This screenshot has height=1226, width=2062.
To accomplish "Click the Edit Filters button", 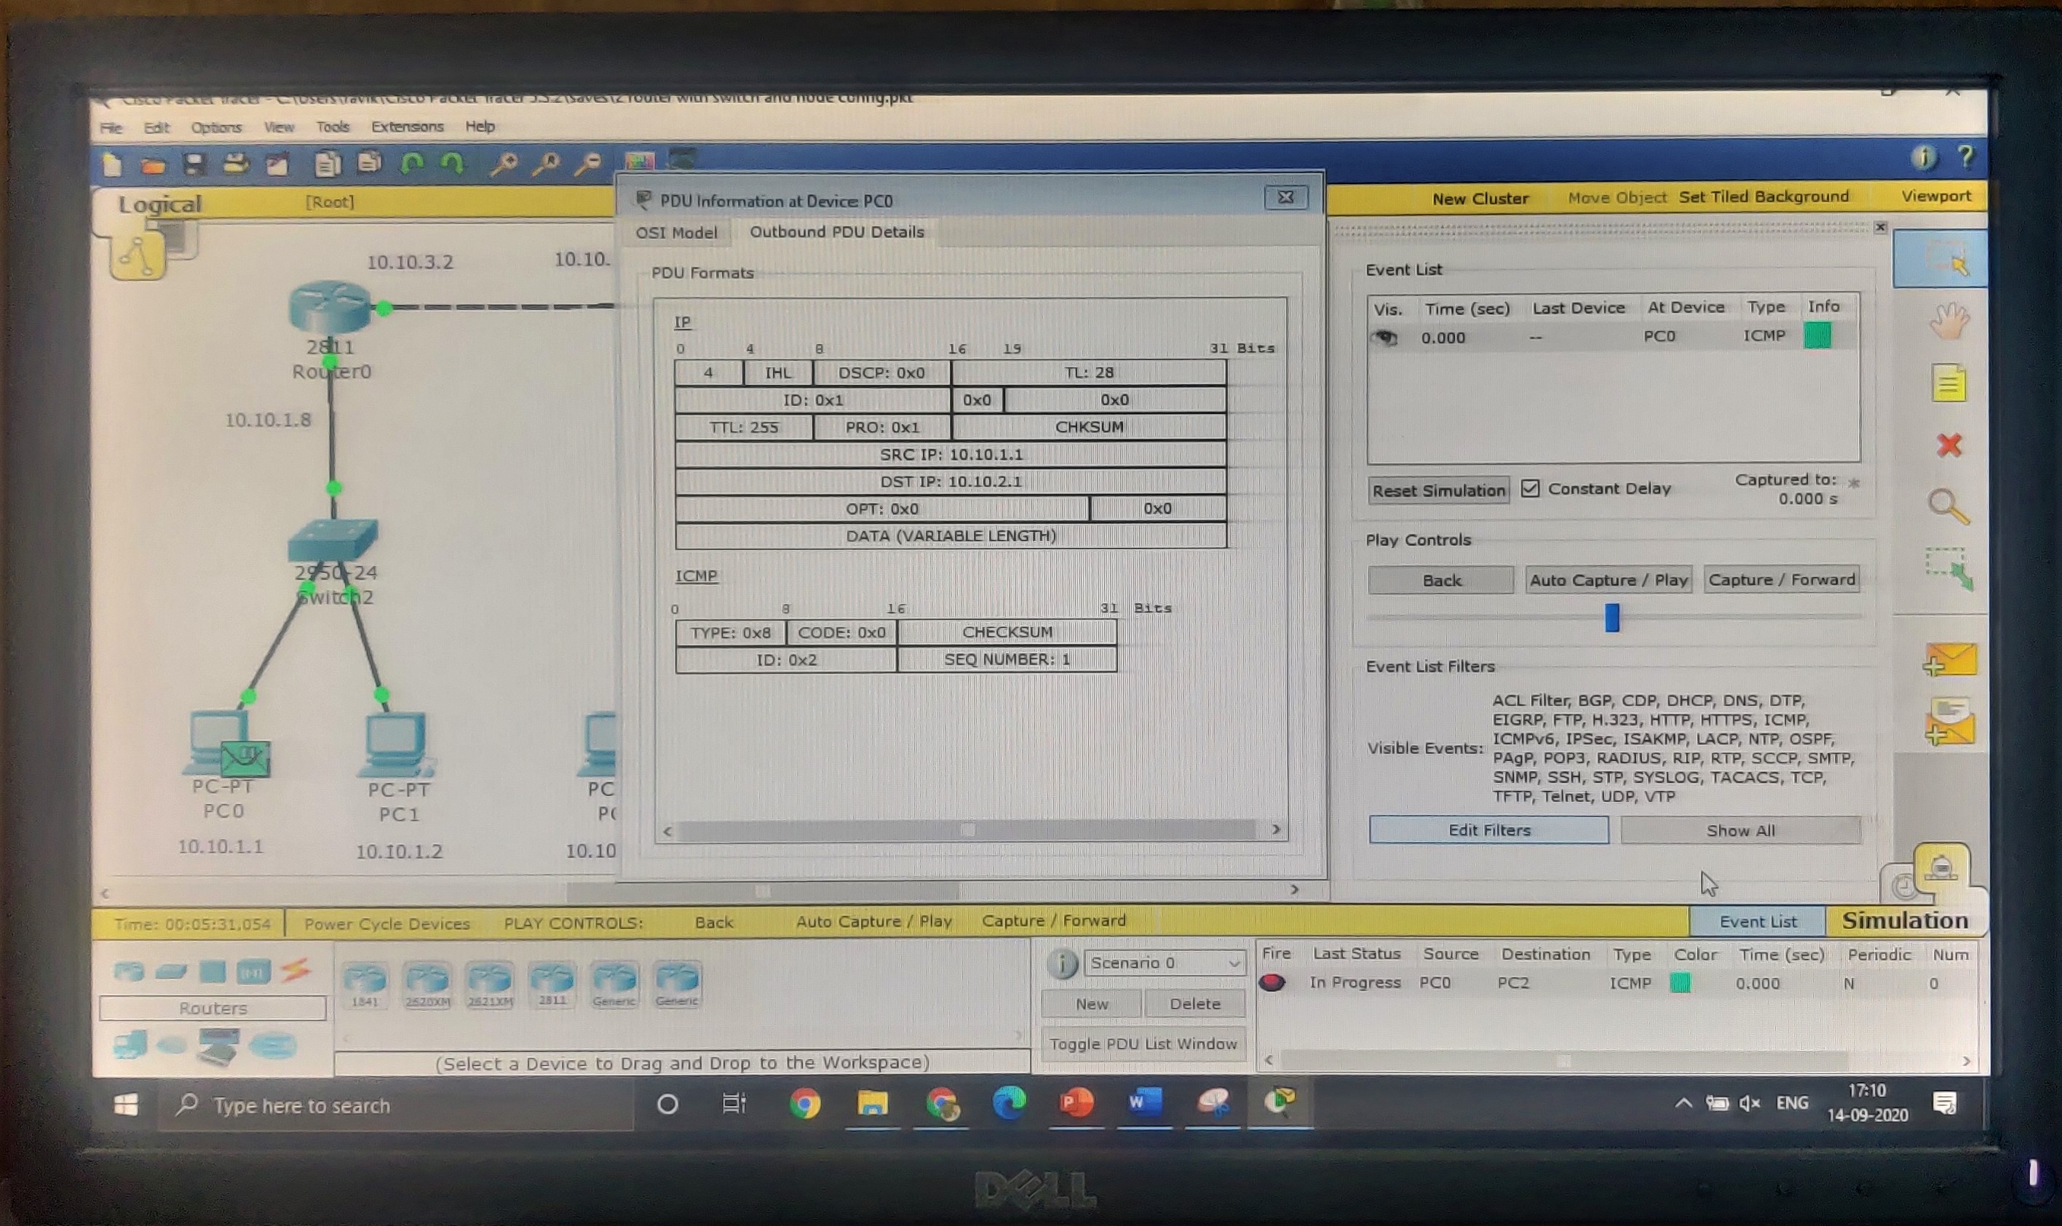I will [x=1489, y=830].
